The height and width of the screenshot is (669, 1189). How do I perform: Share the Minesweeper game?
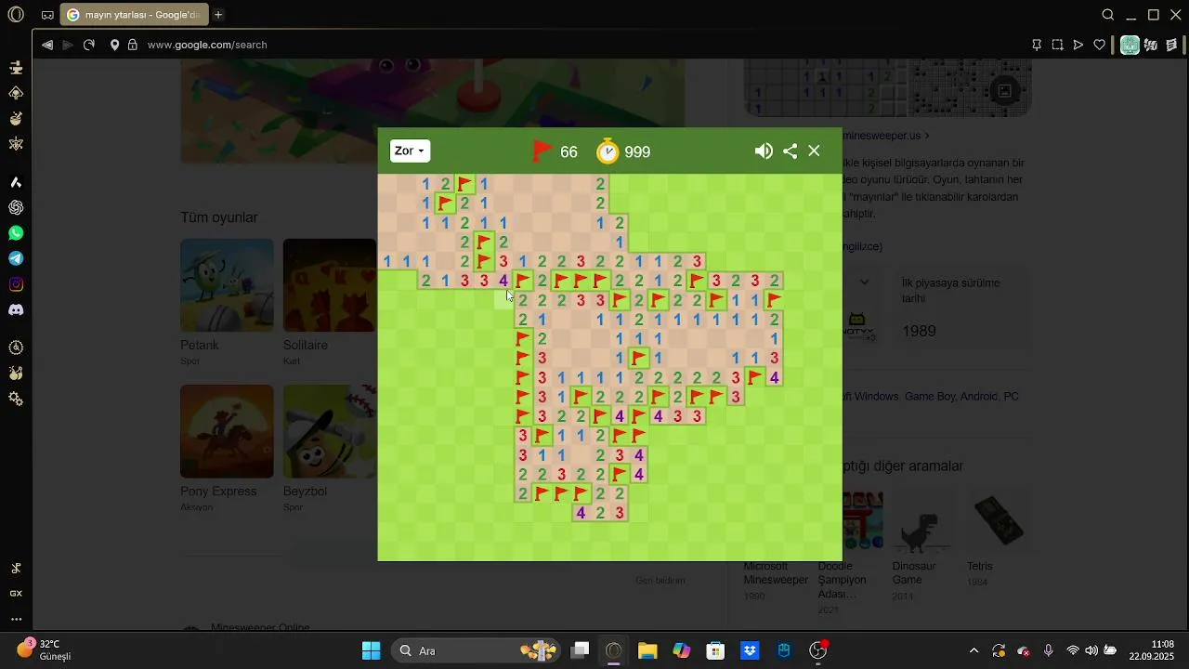point(790,151)
